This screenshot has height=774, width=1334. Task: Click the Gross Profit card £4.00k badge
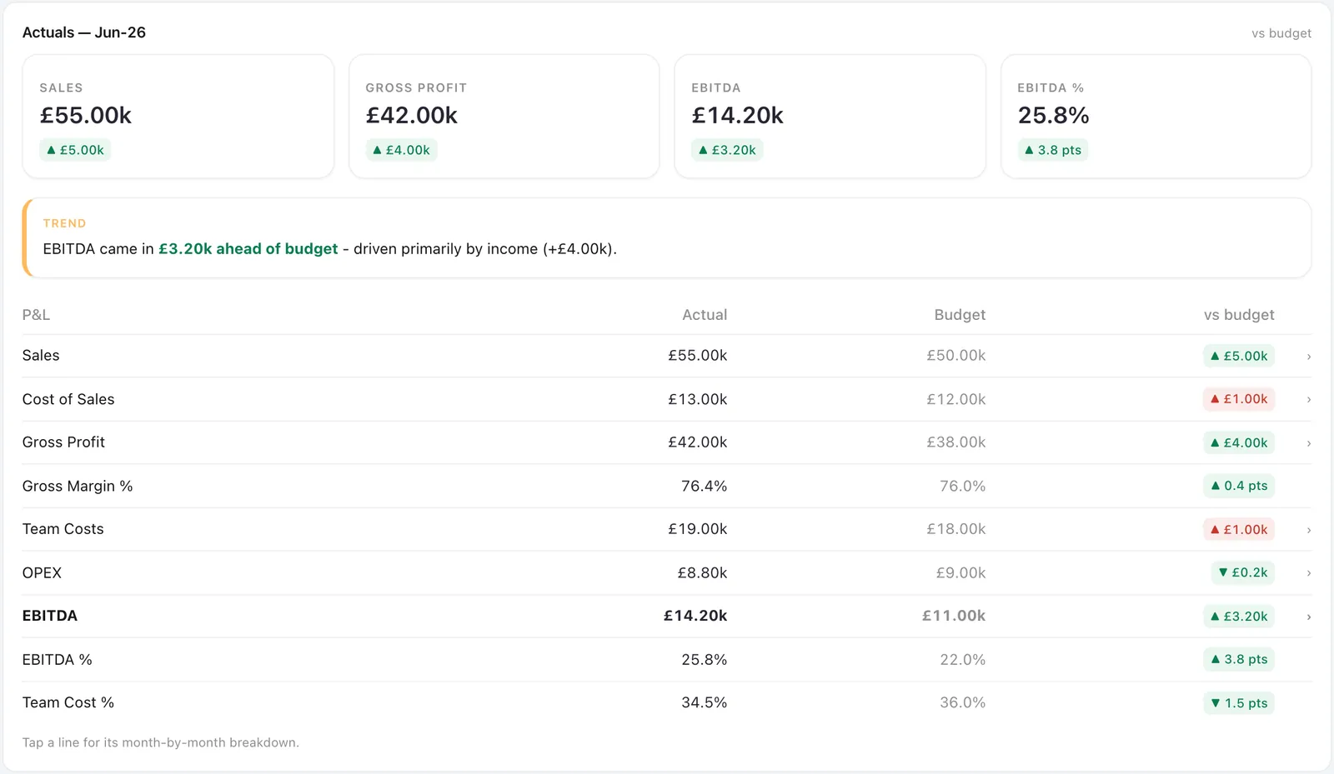click(401, 150)
